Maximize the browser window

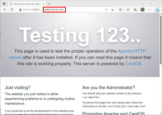click(x=151, y=3)
